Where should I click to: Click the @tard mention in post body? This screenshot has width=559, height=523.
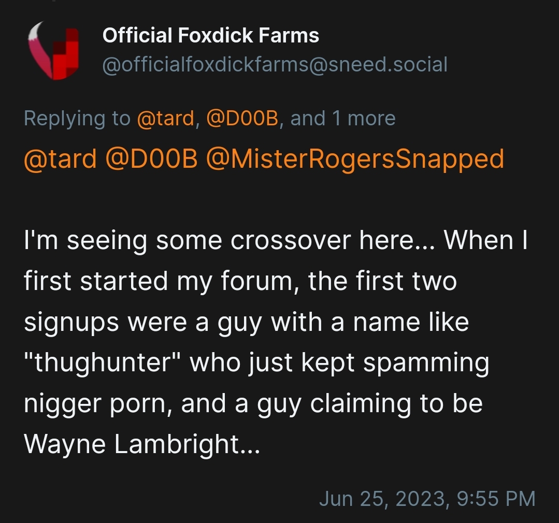click(x=60, y=158)
